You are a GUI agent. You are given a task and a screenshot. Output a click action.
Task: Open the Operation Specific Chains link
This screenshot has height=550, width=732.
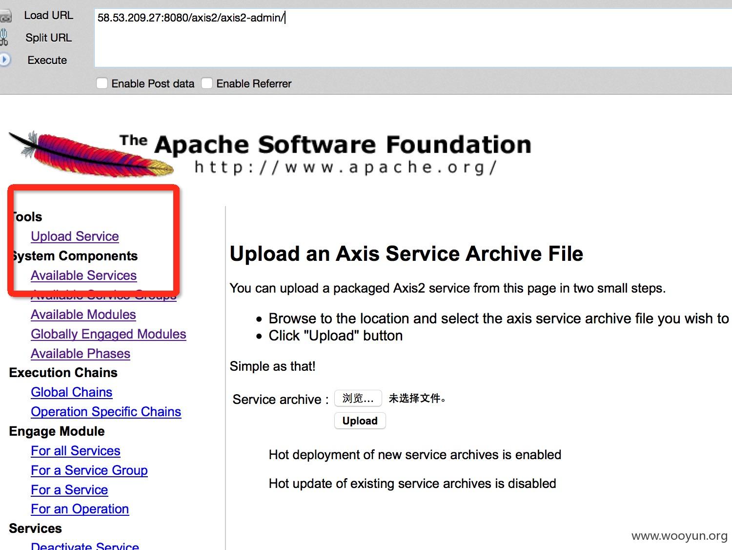pyautogui.click(x=106, y=412)
